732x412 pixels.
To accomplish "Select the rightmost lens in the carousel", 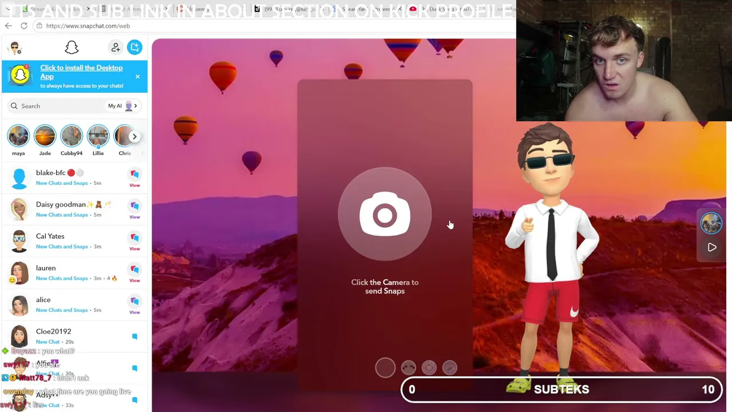I will pyautogui.click(x=449, y=367).
